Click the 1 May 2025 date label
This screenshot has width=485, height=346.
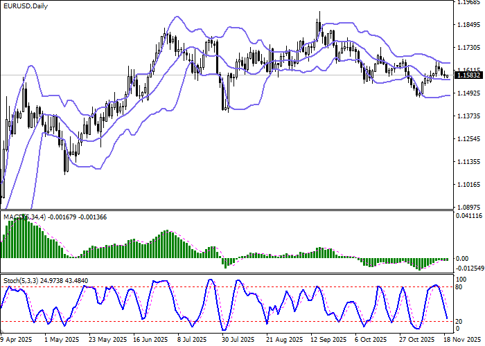60,340
